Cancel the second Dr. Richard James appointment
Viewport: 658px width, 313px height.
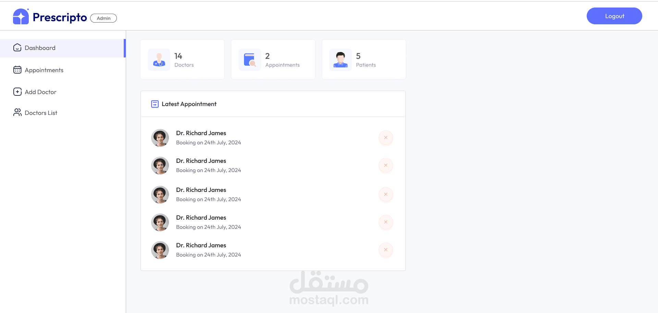(386, 165)
